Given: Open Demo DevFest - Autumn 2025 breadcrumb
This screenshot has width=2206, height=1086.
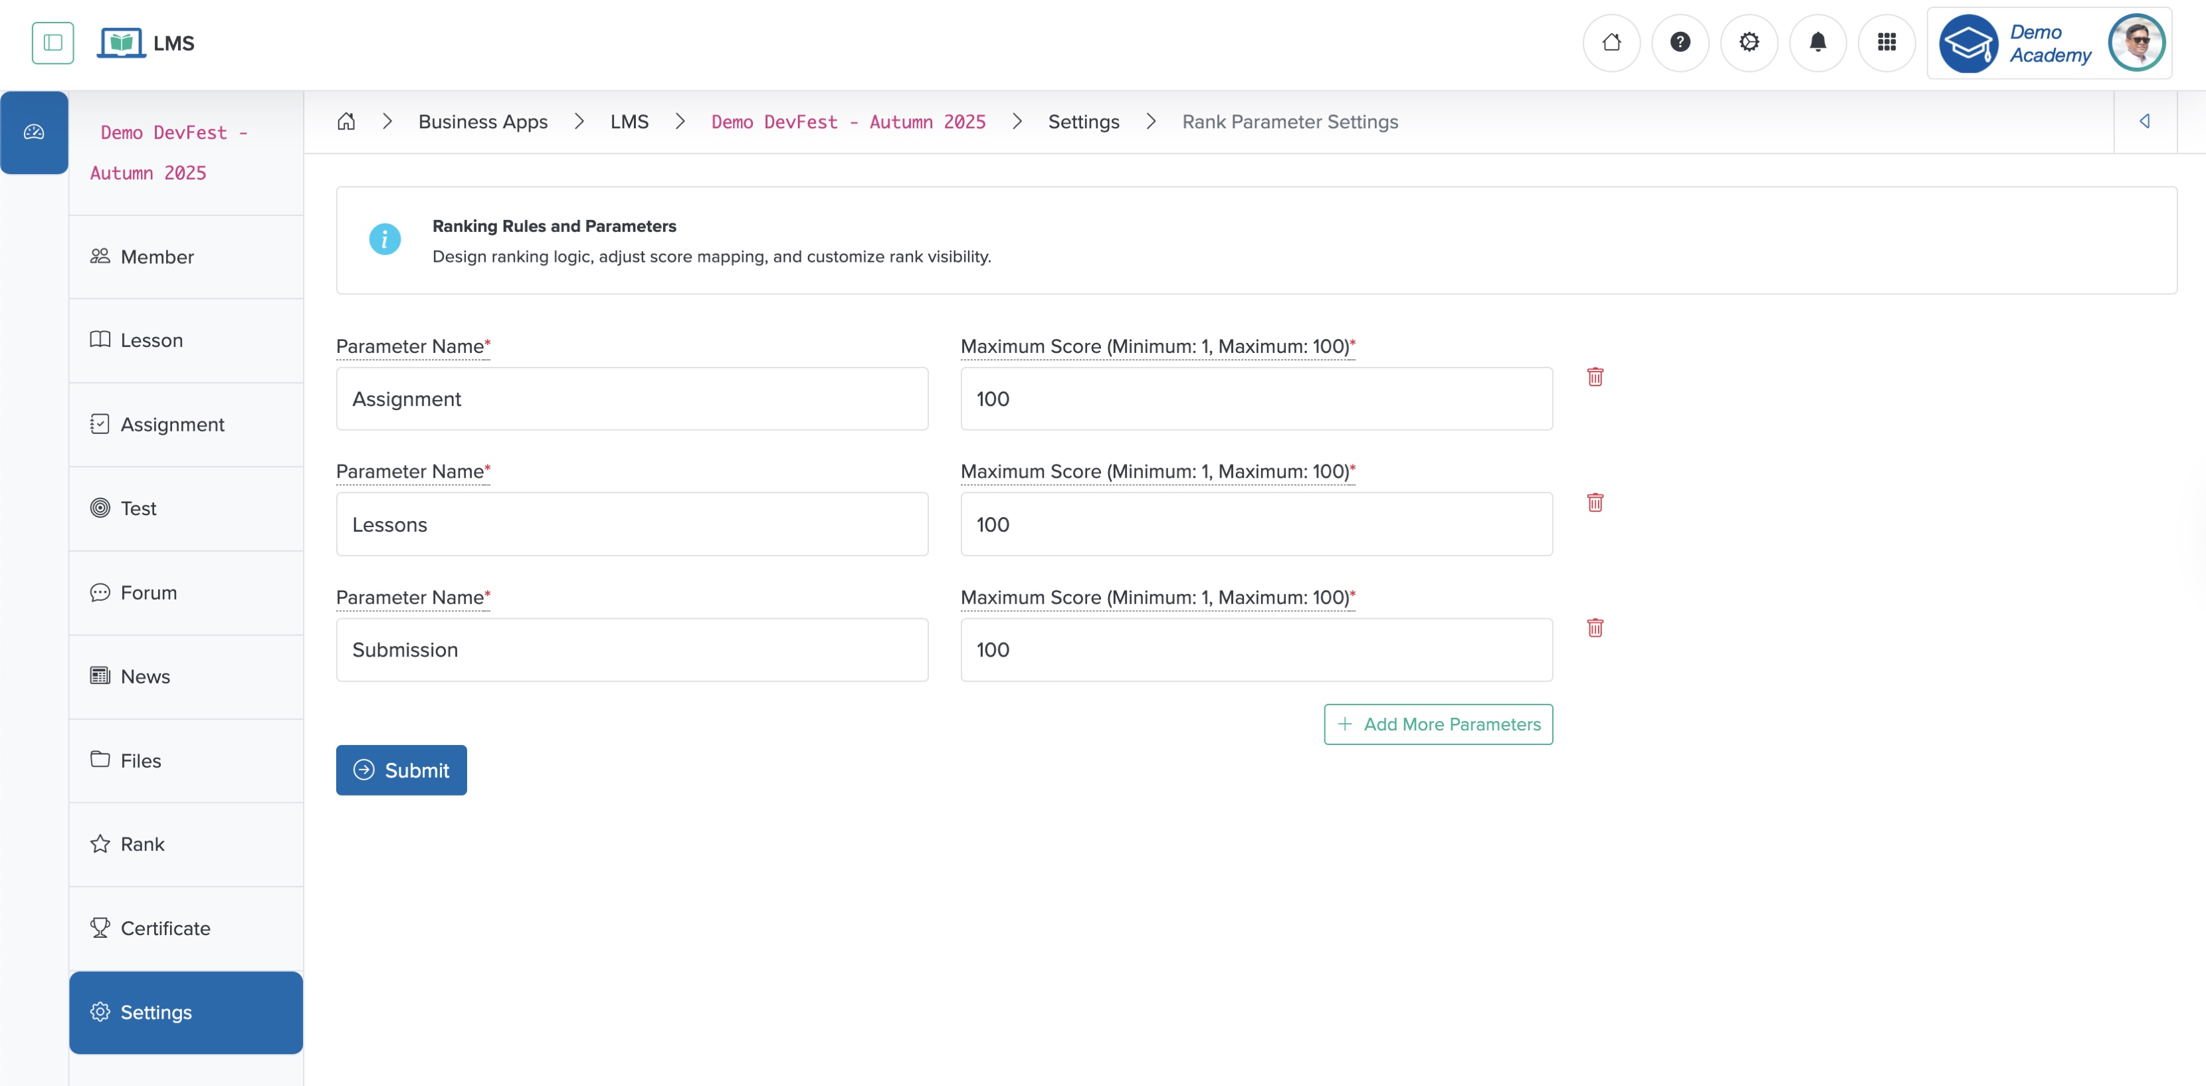Looking at the screenshot, I should click(x=848, y=122).
